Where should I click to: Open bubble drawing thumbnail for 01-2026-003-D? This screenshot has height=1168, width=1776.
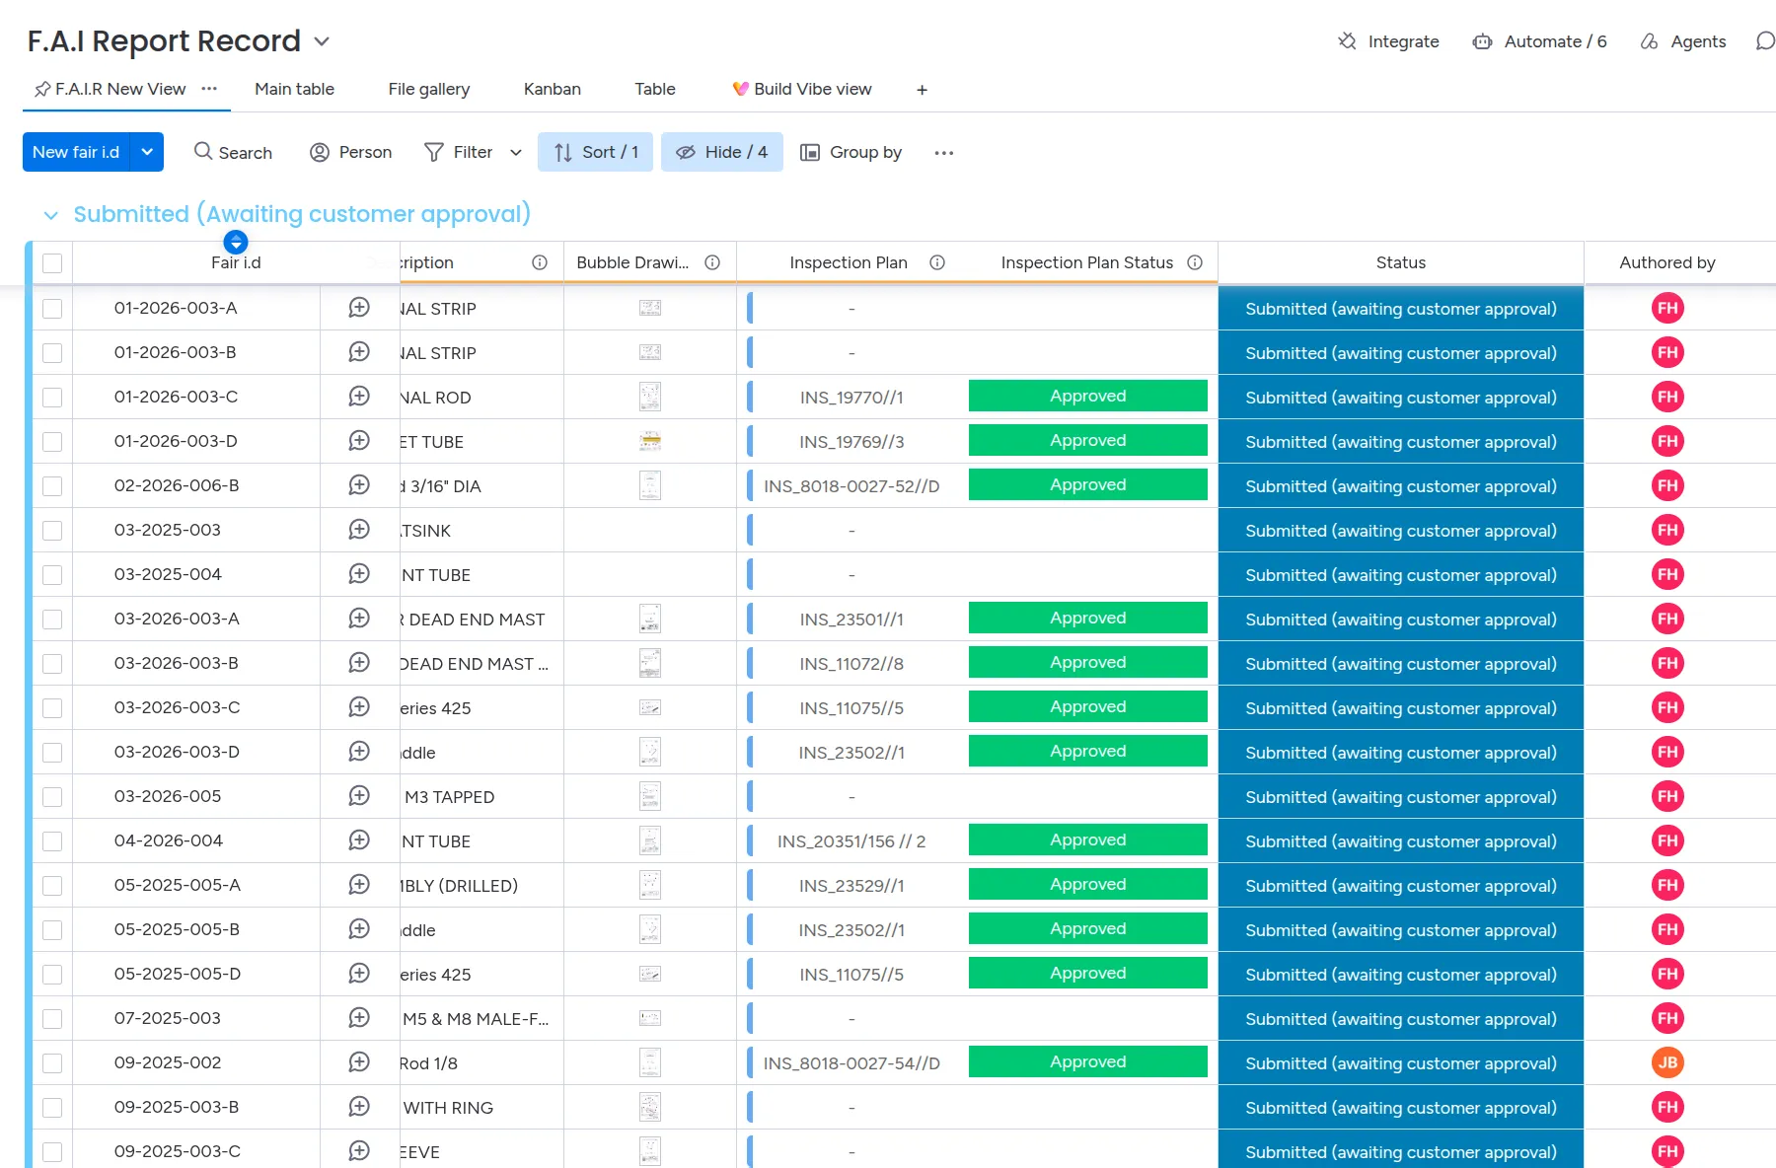650,441
